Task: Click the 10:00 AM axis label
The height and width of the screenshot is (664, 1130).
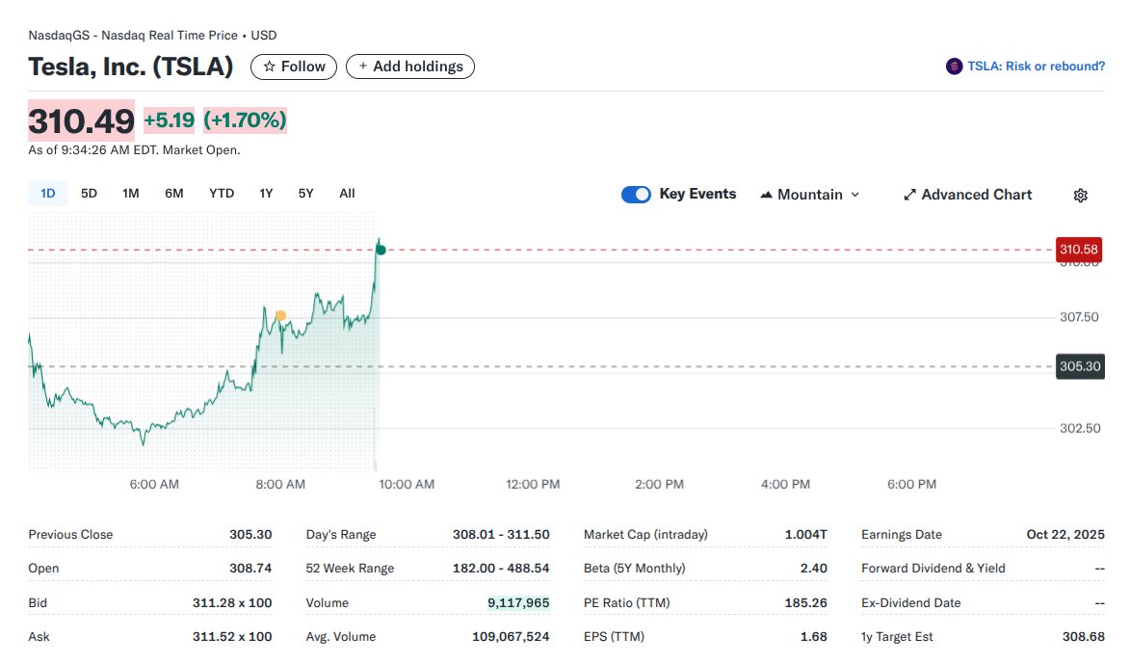Action: tap(407, 485)
